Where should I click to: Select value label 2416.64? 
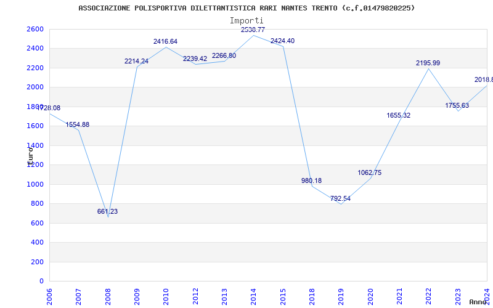(x=165, y=41)
